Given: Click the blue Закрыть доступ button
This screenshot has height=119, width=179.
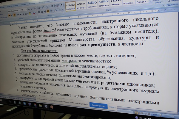Looking at the screenshot, I should (98, 106).
